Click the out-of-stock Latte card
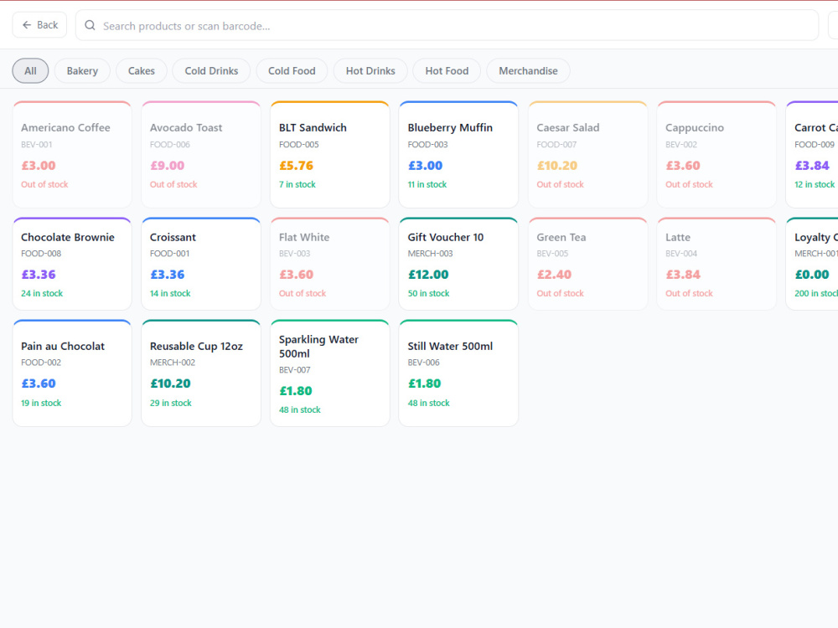 point(716,264)
